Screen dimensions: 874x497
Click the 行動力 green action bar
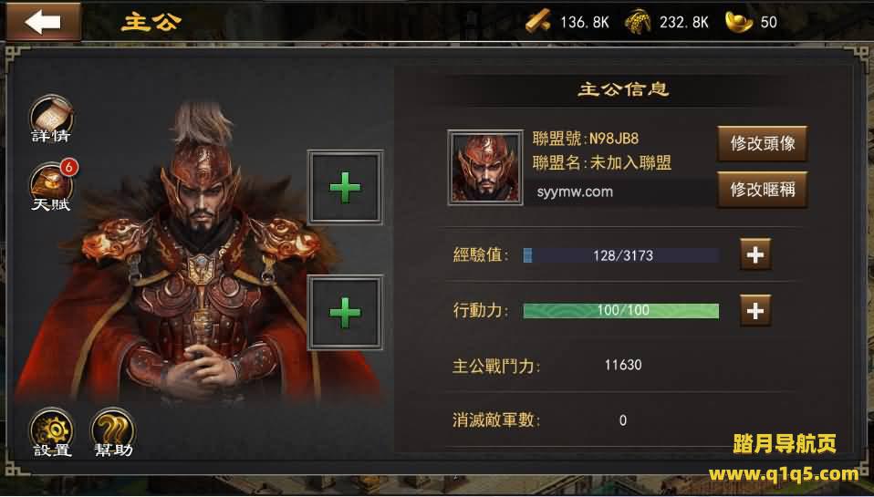(x=621, y=311)
